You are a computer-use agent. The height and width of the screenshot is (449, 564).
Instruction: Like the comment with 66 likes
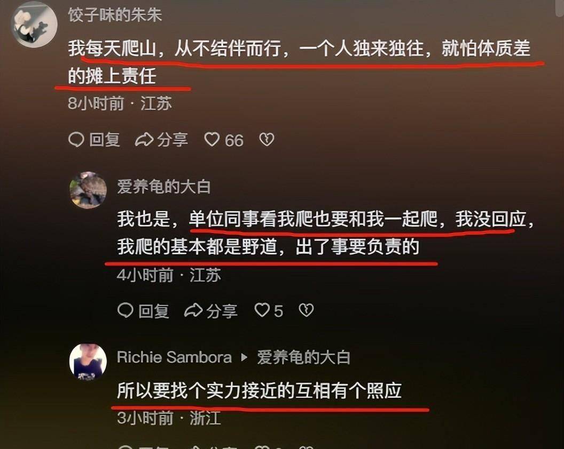pos(212,139)
